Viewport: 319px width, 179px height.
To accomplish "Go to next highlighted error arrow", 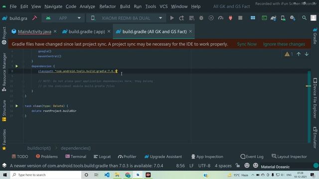I will tap(307, 54).
